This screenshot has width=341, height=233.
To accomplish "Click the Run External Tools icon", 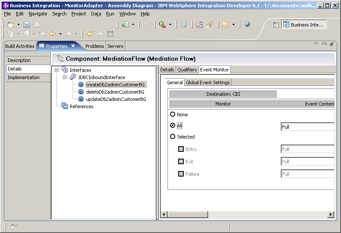I will (x=162, y=25).
